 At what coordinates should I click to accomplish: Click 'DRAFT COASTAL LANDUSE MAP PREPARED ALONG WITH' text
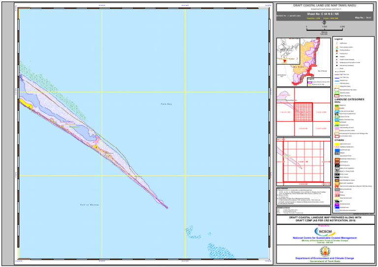(325, 217)
